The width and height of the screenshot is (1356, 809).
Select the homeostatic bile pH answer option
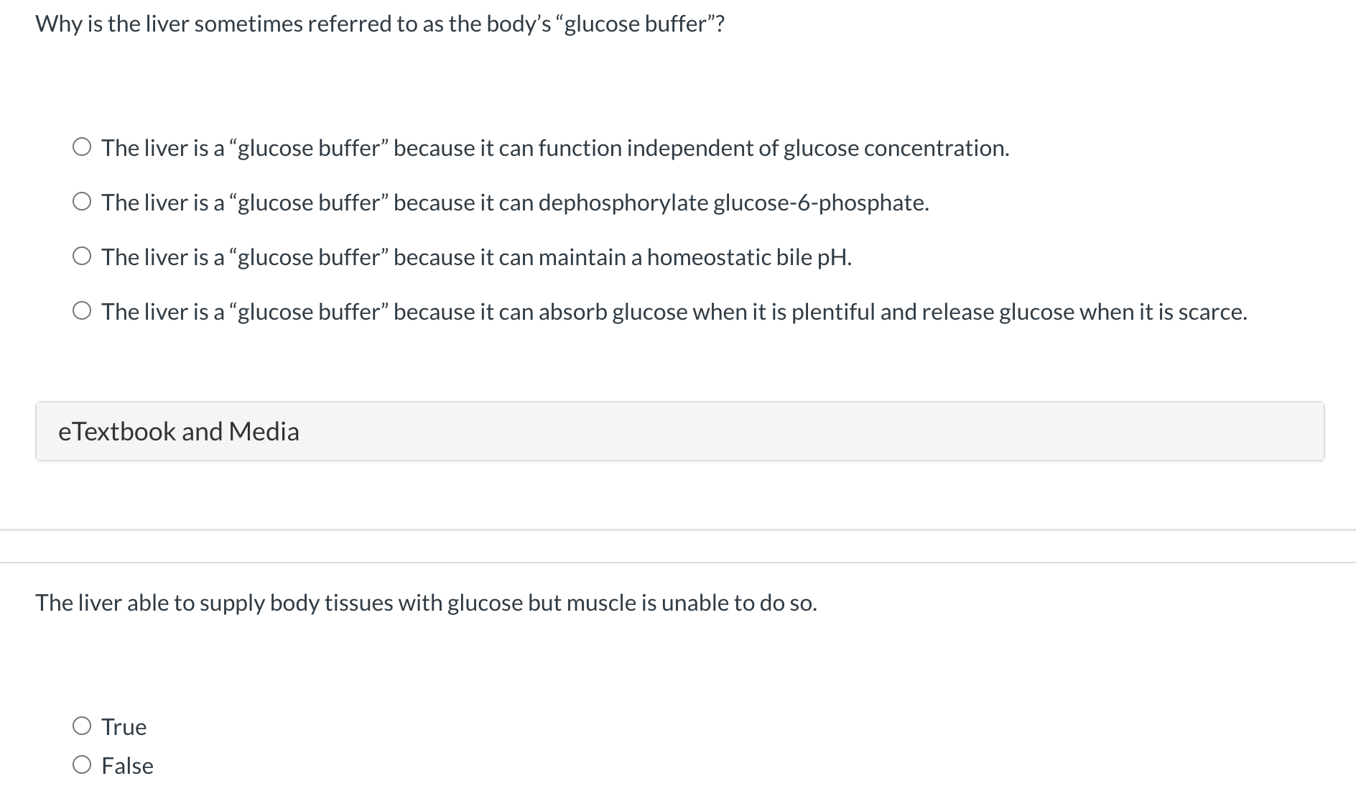click(x=475, y=257)
